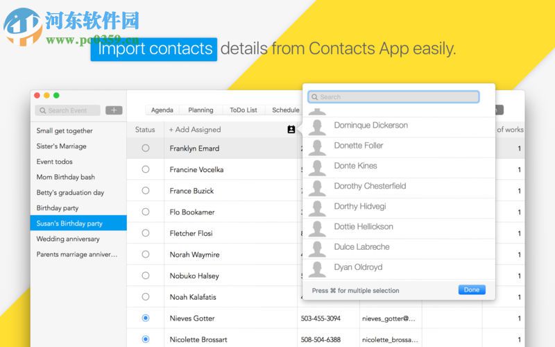Select Parents marriage anniversary event
Screen dimensions: 555x347
click(x=78, y=254)
